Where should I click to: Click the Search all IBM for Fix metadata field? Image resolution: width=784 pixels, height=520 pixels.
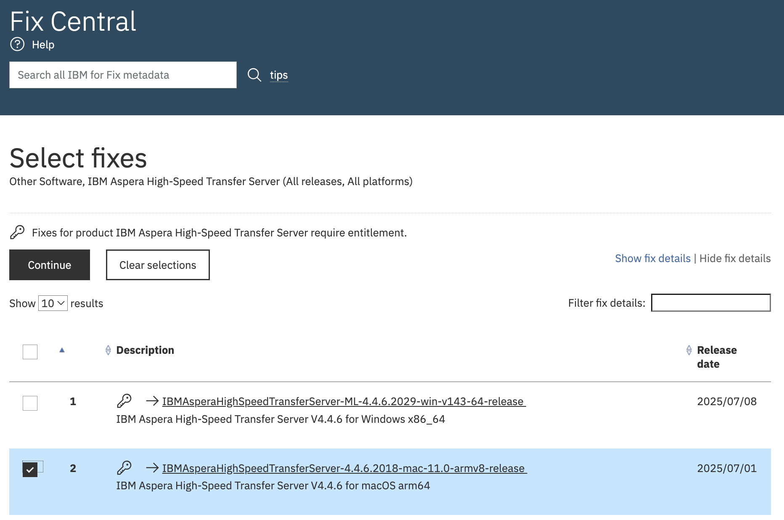coord(123,75)
